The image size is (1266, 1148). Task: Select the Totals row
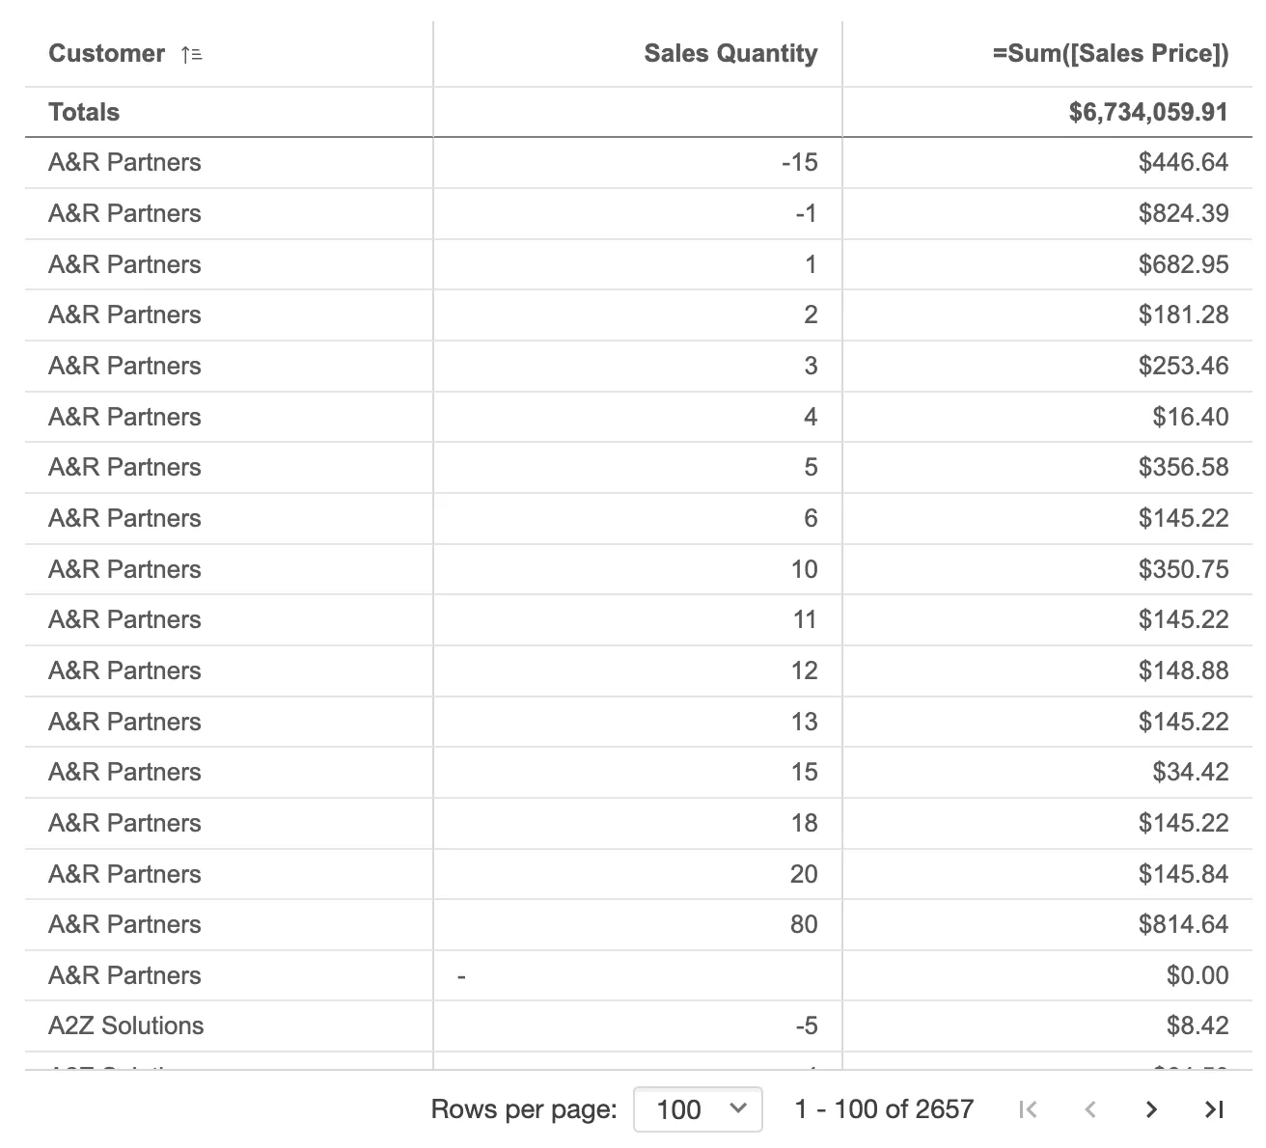(84, 112)
